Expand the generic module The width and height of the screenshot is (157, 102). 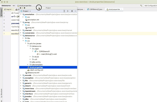click(x=21, y=83)
